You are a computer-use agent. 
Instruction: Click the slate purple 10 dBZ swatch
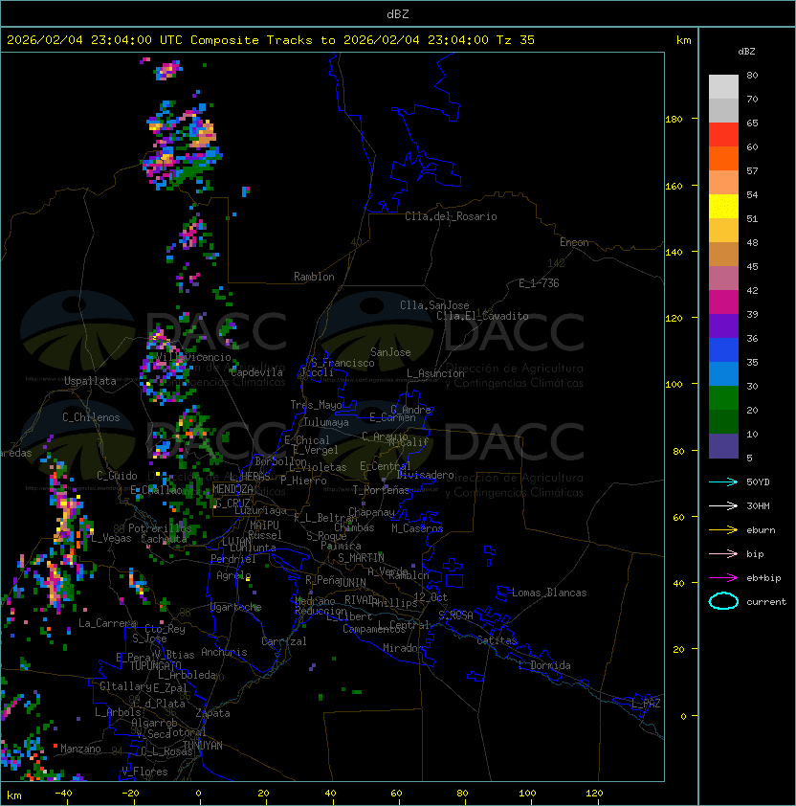tap(723, 446)
